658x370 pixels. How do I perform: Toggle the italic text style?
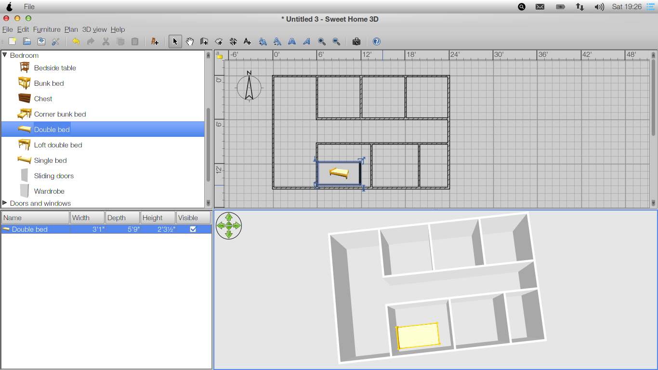[x=306, y=41]
